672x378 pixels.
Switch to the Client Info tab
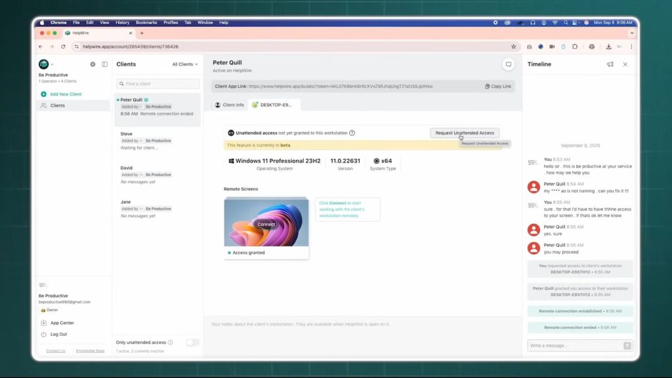coord(229,105)
